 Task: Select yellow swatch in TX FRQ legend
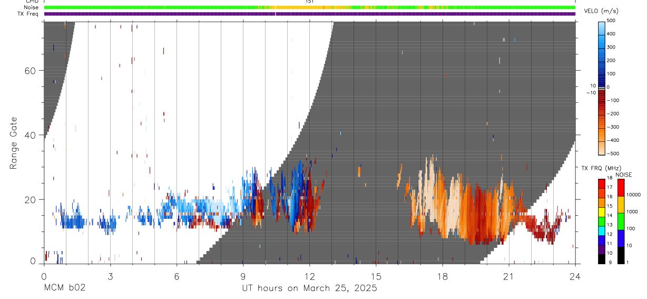click(601, 212)
